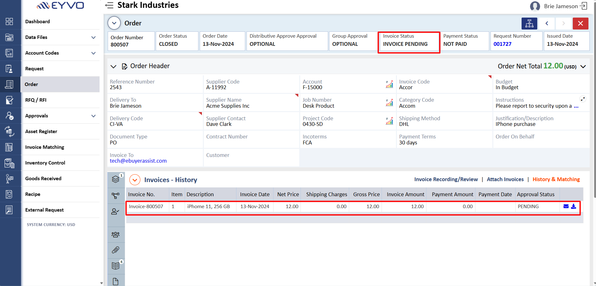The width and height of the screenshot is (596, 286).
Task: Open the Job Number Desk Product chart icon
Action: (389, 102)
